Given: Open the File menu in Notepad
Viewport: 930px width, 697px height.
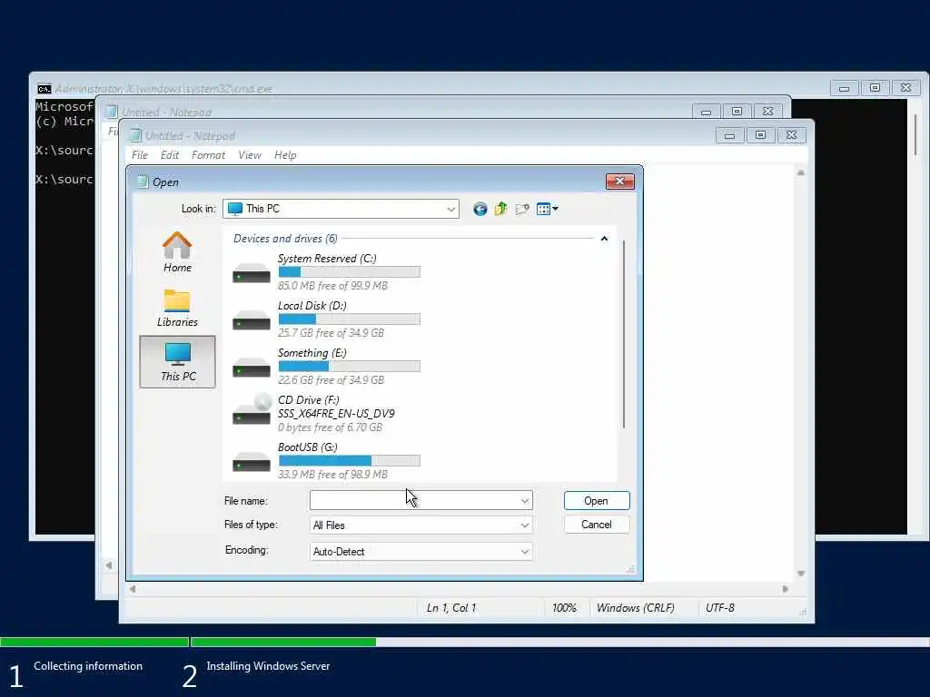Looking at the screenshot, I should coord(140,155).
